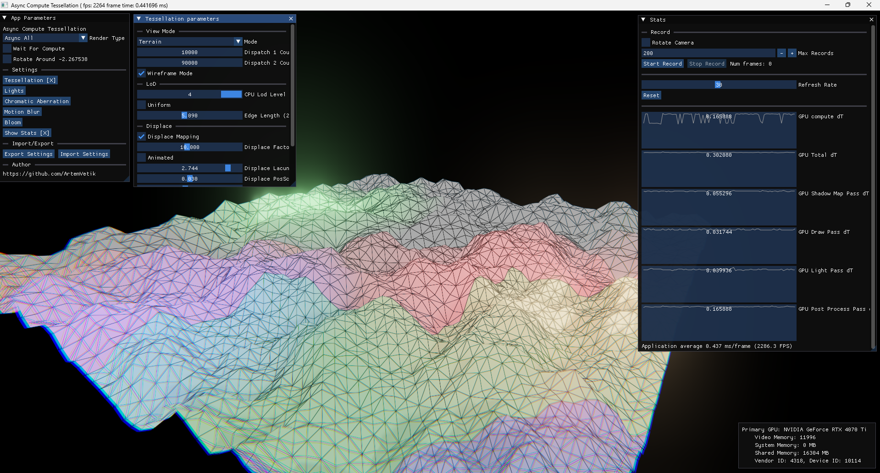Click the Reset button in Stats
This screenshot has height=473, width=880.
pyautogui.click(x=651, y=95)
